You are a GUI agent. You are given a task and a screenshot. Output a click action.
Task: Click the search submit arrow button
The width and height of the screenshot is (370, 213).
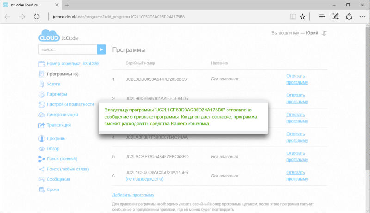coord(101,49)
